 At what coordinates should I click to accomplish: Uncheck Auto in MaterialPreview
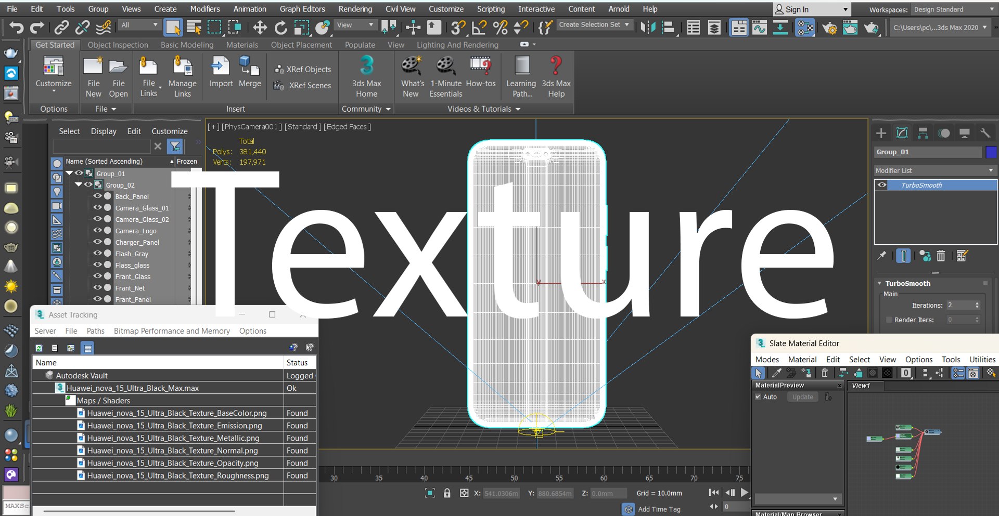coord(758,397)
